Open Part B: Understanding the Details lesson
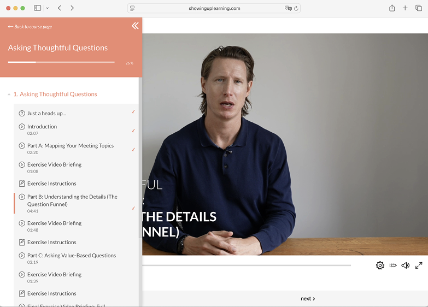Image resolution: width=428 pixels, height=307 pixels. pos(72,200)
